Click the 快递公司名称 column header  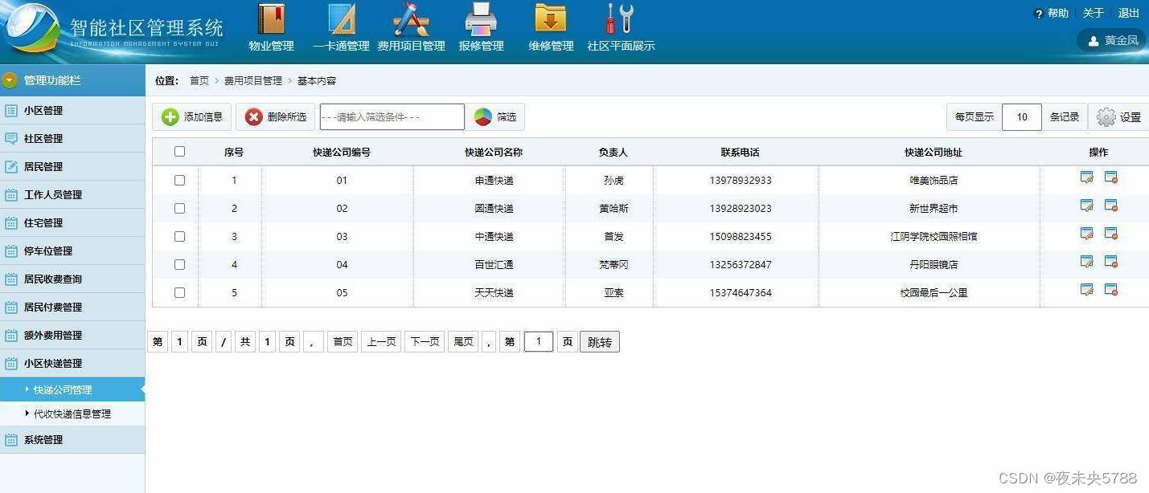coord(494,152)
